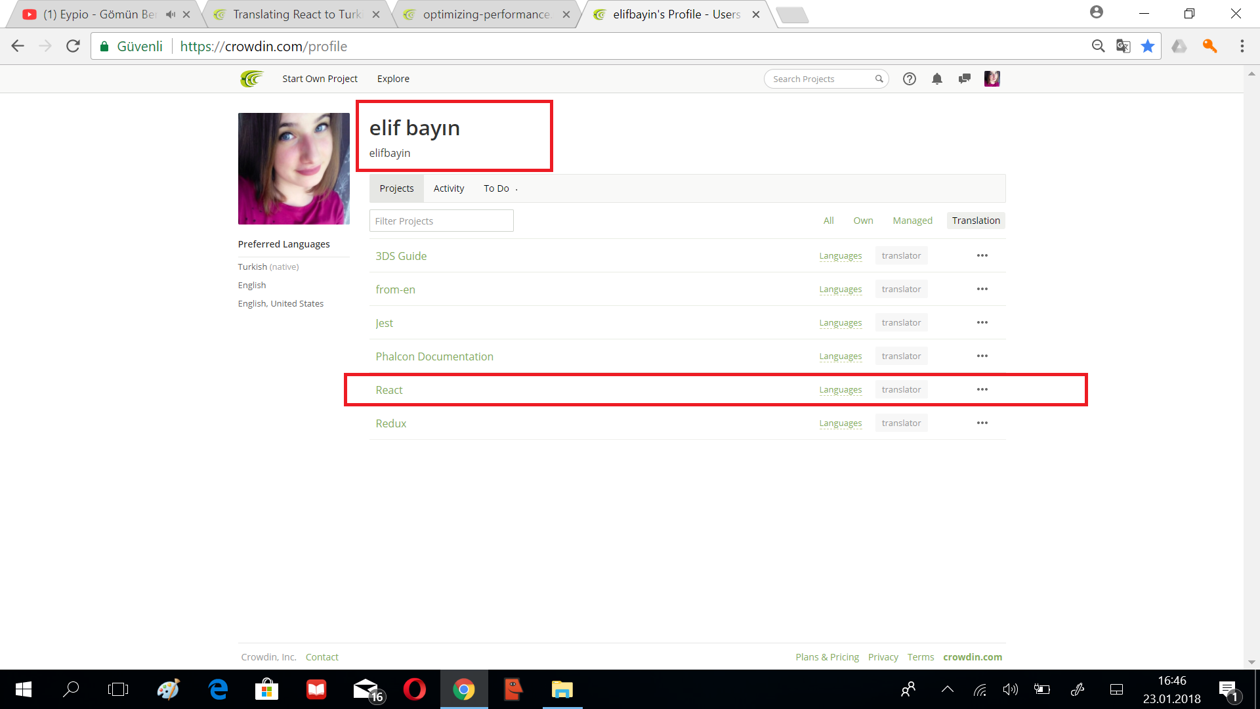Click the Filter Projects input field
Screen dimensions: 1260x709
point(441,221)
